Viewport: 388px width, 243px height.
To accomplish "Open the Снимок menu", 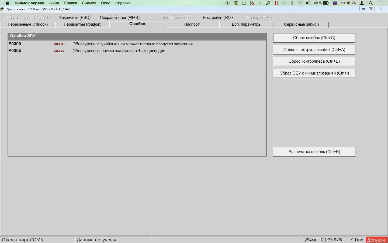I will point(89,3).
